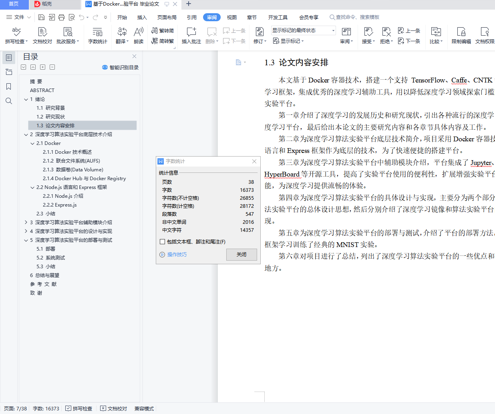Click the save icon in quick toolbar
This screenshot has width=495, height=414.
tap(42, 17)
